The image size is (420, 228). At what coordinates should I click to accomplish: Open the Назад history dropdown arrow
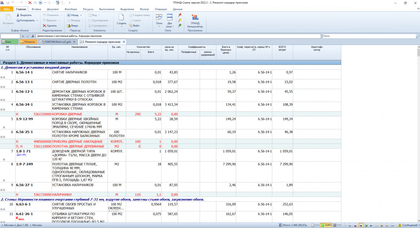tap(81, 15)
